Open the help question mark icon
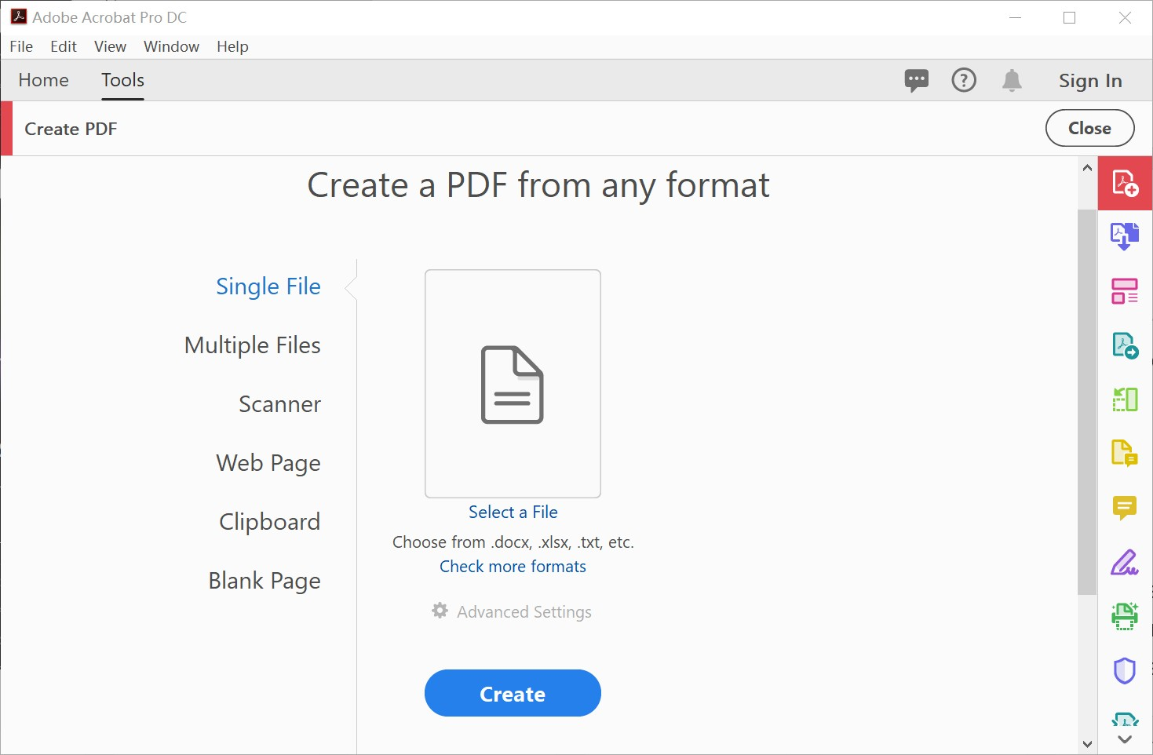 [964, 80]
